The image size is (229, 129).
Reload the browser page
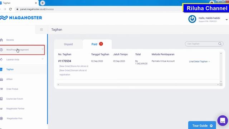(10, 9)
